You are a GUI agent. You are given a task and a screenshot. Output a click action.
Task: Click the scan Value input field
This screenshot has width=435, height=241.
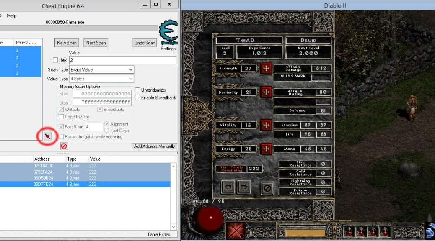tap(122, 60)
